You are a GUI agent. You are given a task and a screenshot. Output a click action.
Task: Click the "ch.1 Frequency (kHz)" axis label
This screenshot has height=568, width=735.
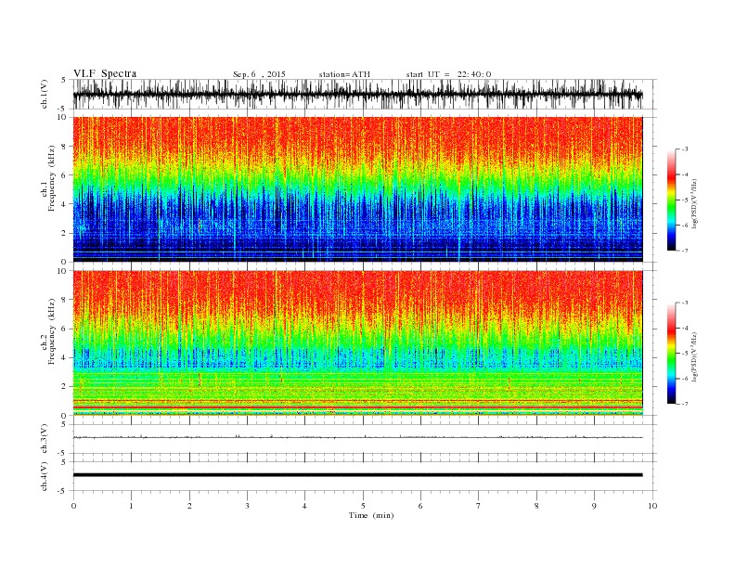click(48, 178)
